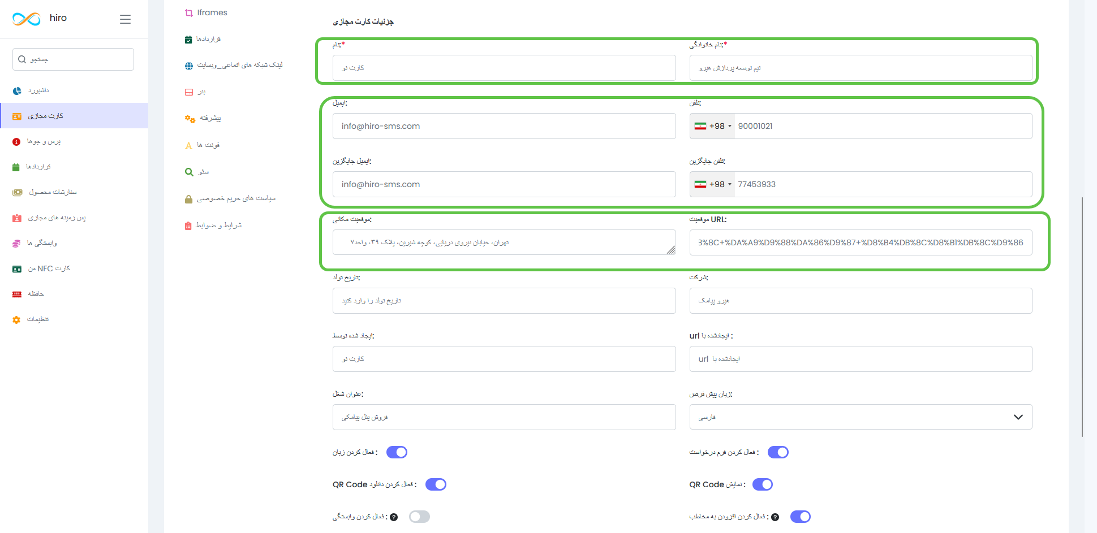Click the gears icon beside پیشرفته
This screenshot has width=1097, height=533.
tap(188, 118)
